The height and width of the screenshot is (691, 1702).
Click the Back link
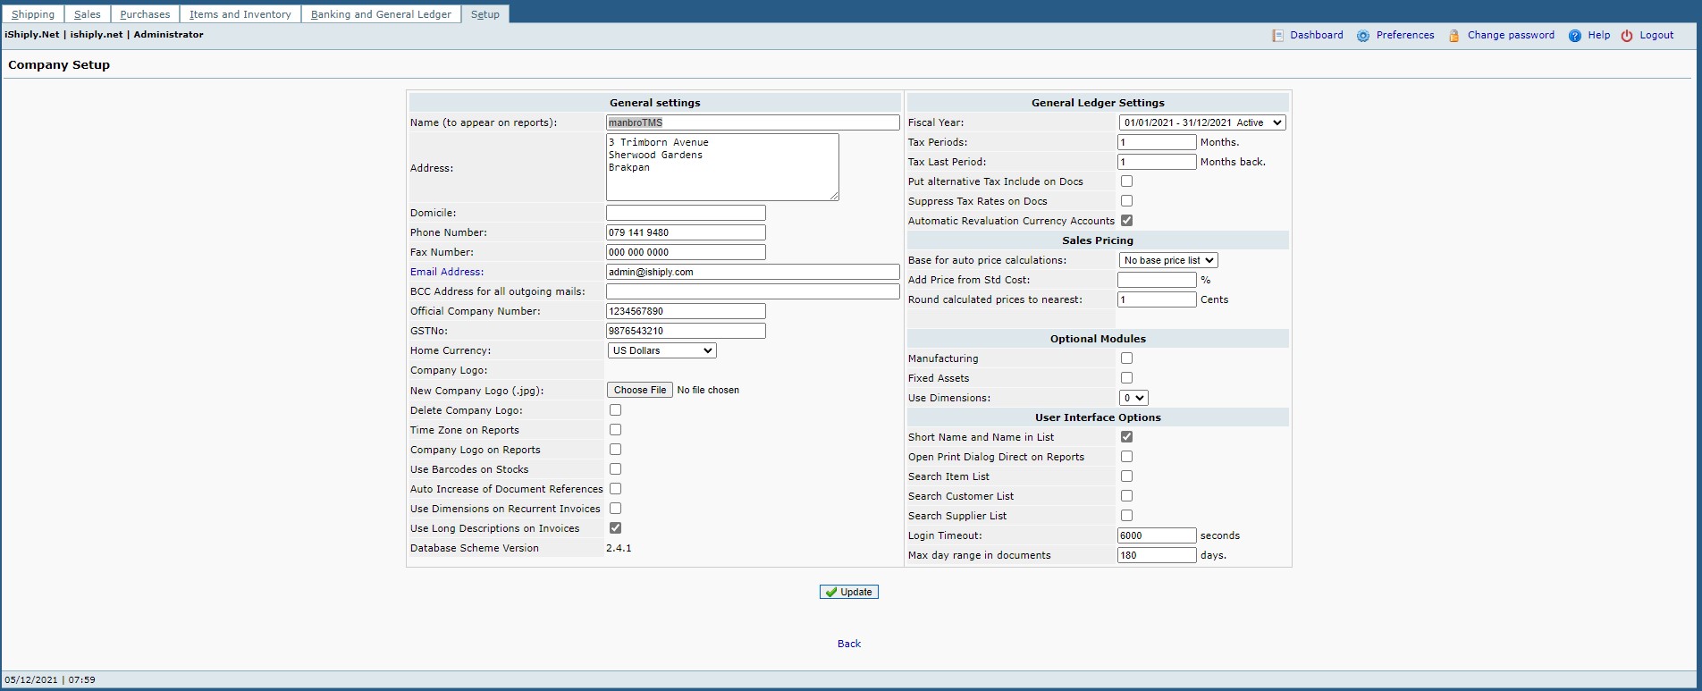pos(848,644)
